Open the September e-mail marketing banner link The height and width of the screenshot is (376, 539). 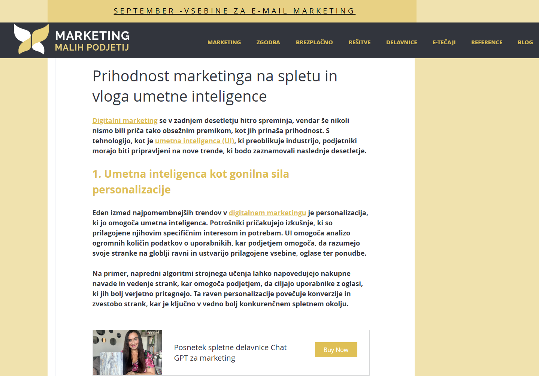tap(234, 11)
